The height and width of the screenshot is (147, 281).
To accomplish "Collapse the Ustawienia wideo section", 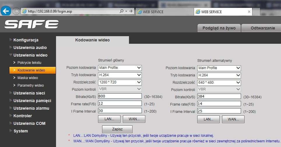I will pos(29,55).
